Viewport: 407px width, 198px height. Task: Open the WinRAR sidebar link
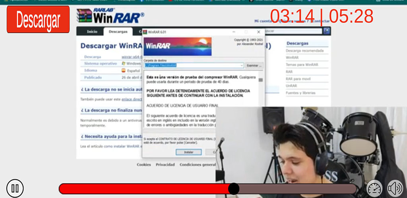point(292,57)
